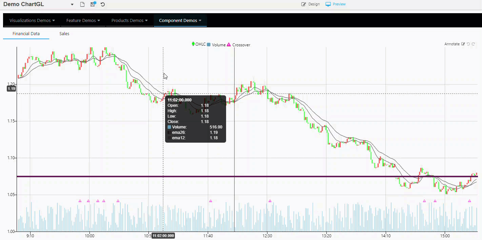Click the first pink crossover triangle marker
Viewport: 482px width, 240px height.
point(80,201)
